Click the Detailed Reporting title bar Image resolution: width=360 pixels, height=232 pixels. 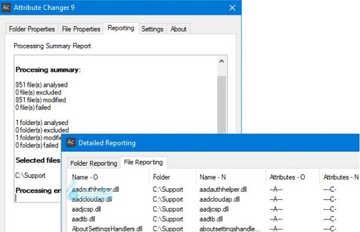(x=211, y=143)
